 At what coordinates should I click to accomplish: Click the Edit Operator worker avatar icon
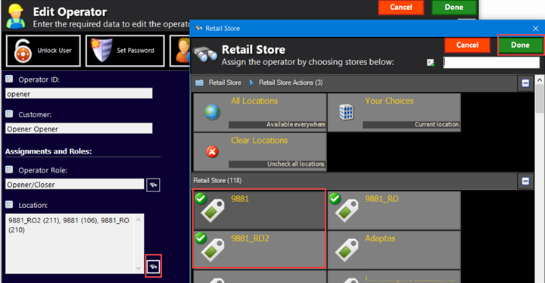(x=16, y=16)
